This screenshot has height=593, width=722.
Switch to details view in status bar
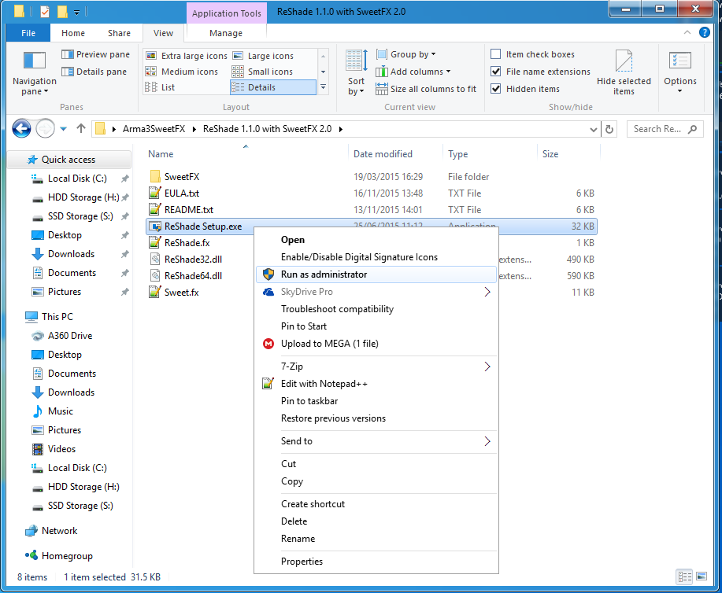[x=684, y=576]
